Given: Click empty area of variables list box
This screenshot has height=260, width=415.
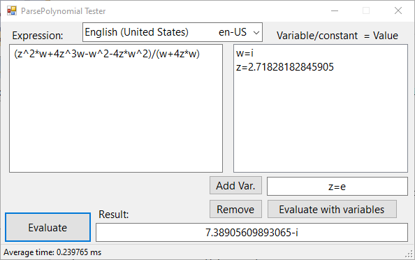Looking at the screenshot, I should click(321, 122).
